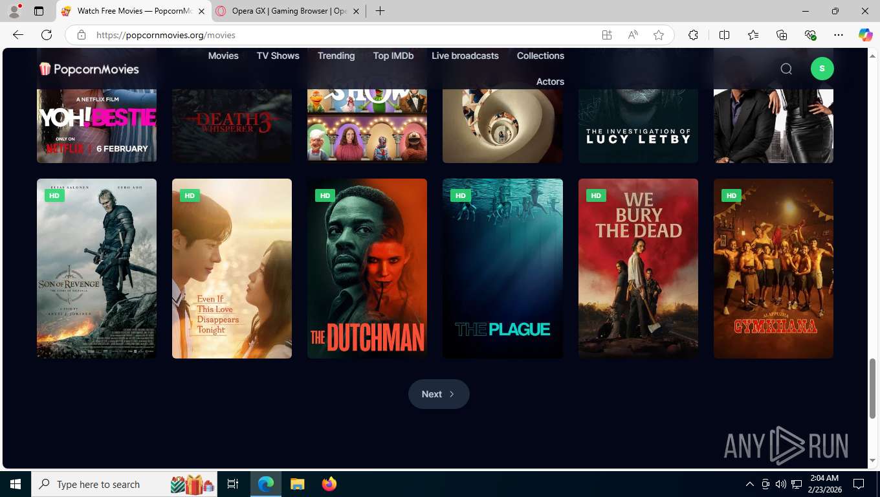Open the Death Whisperer 3 poster

click(x=232, y=126)
